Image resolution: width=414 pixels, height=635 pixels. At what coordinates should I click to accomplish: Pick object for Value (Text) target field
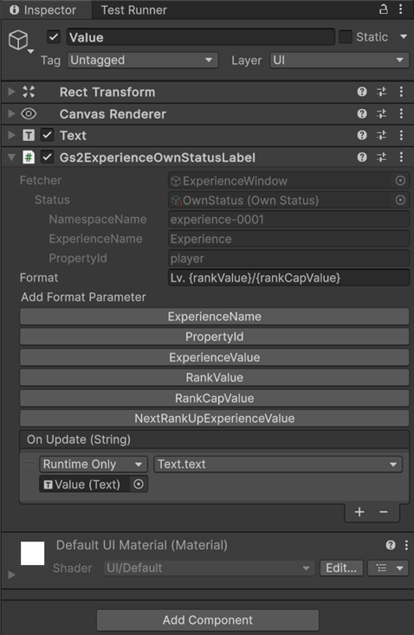139,484
